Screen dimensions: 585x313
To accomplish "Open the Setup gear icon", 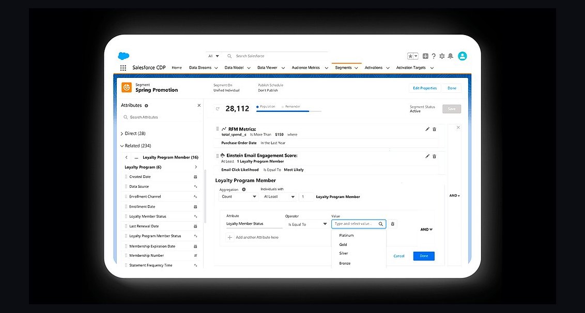I will 442,56.
